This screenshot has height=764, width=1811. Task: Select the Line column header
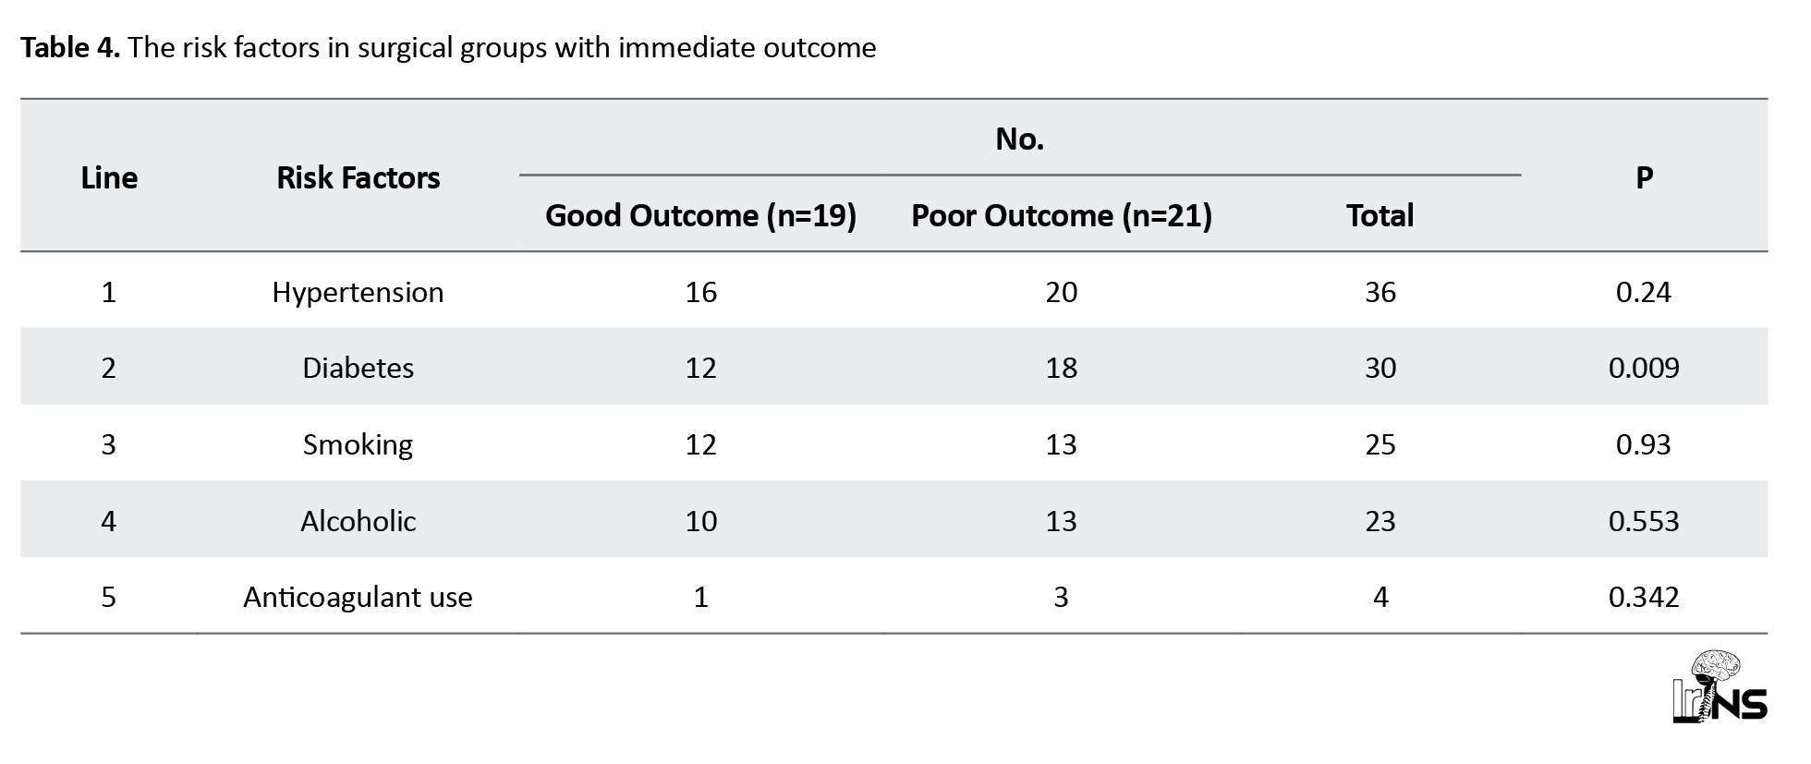(x=109, y=177)
